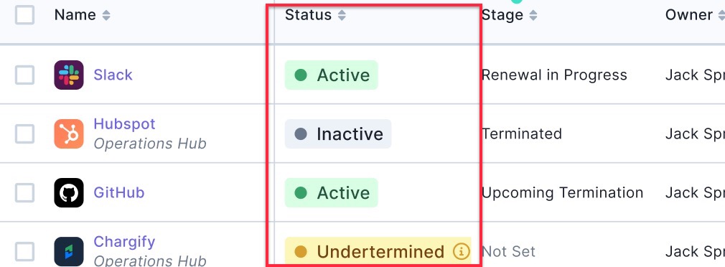Click the Hubspot app logo icon

click(69, 134)
